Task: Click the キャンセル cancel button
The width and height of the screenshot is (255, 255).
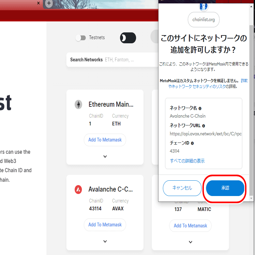Action: point(182,188)
